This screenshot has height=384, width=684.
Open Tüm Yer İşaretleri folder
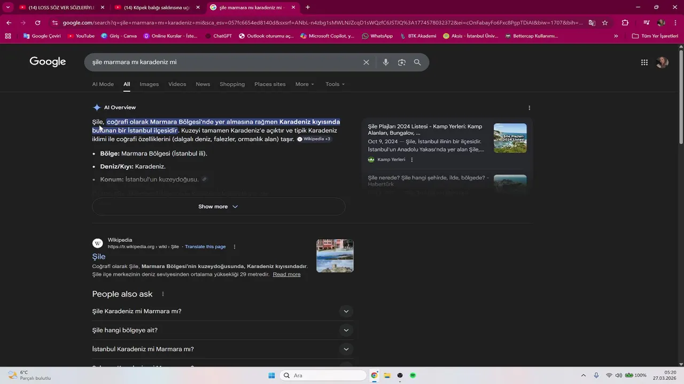(655, 36)
